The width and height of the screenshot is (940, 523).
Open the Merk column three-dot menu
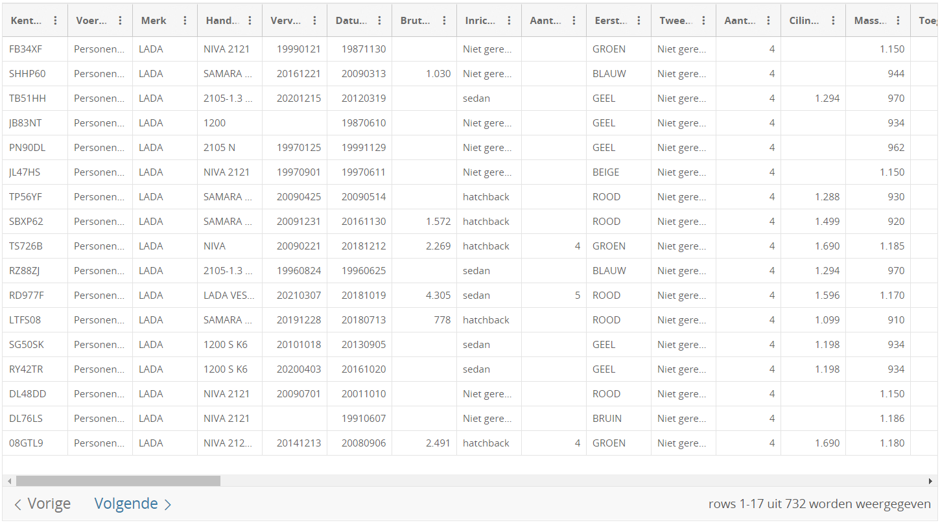tap(185, 21)
